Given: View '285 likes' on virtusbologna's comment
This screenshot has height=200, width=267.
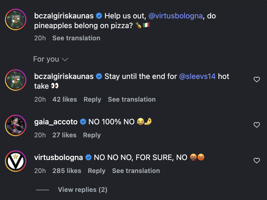Looking at the screenshot, I should point(67,171).
